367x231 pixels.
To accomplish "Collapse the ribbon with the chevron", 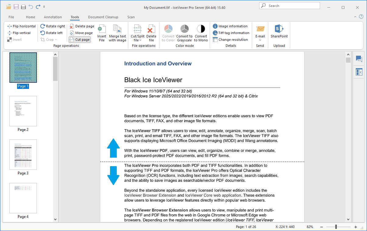I will point(355,17).
